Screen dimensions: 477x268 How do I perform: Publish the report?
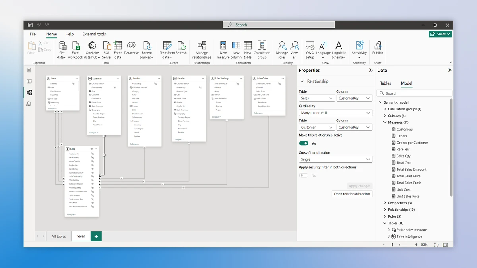378,48
